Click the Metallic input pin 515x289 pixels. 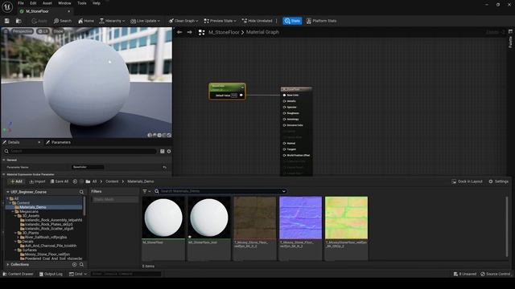click(284, 101)
